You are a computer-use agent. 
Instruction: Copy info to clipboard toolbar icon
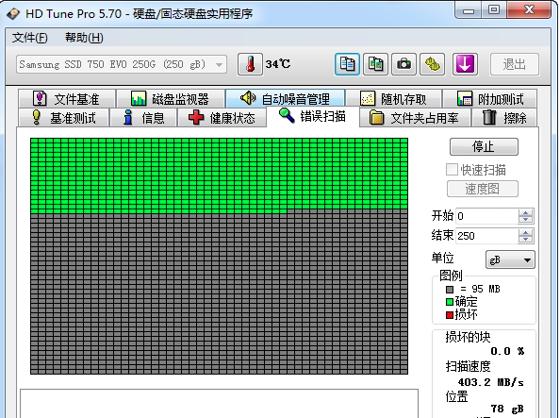(x=347, y=64)
